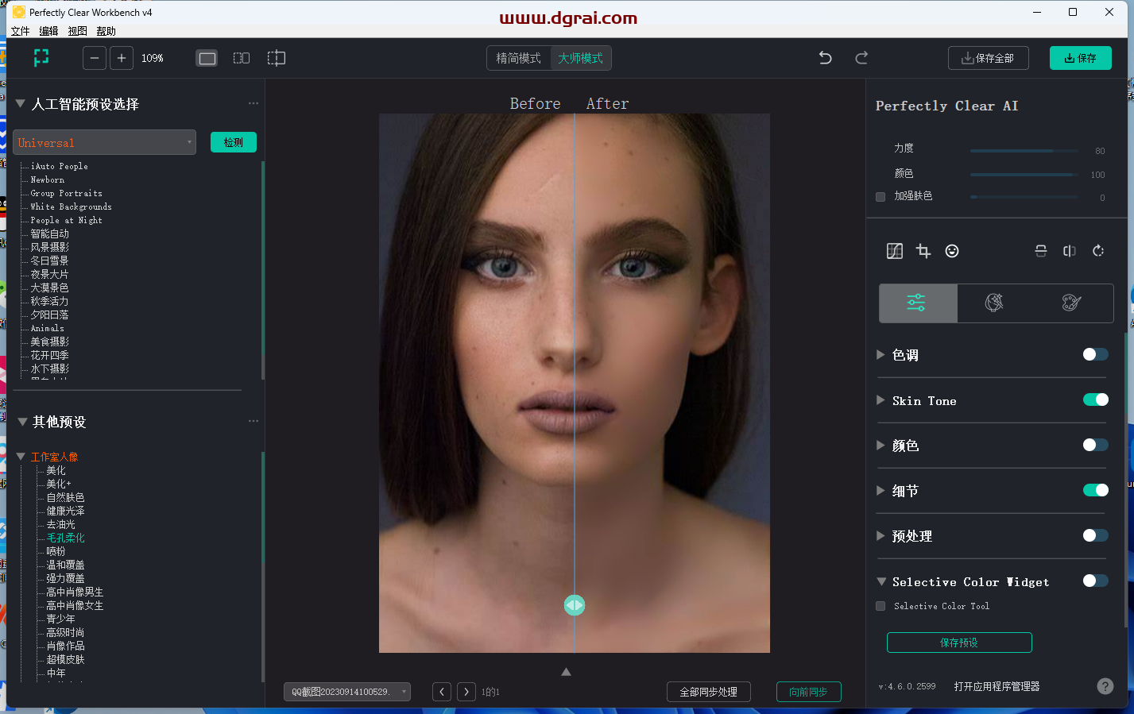Image resolution: width=1134 pixels, height=714 pixels.
Task: Expand the 颜色 adjustment section
Action: click(x=880, y=445)
